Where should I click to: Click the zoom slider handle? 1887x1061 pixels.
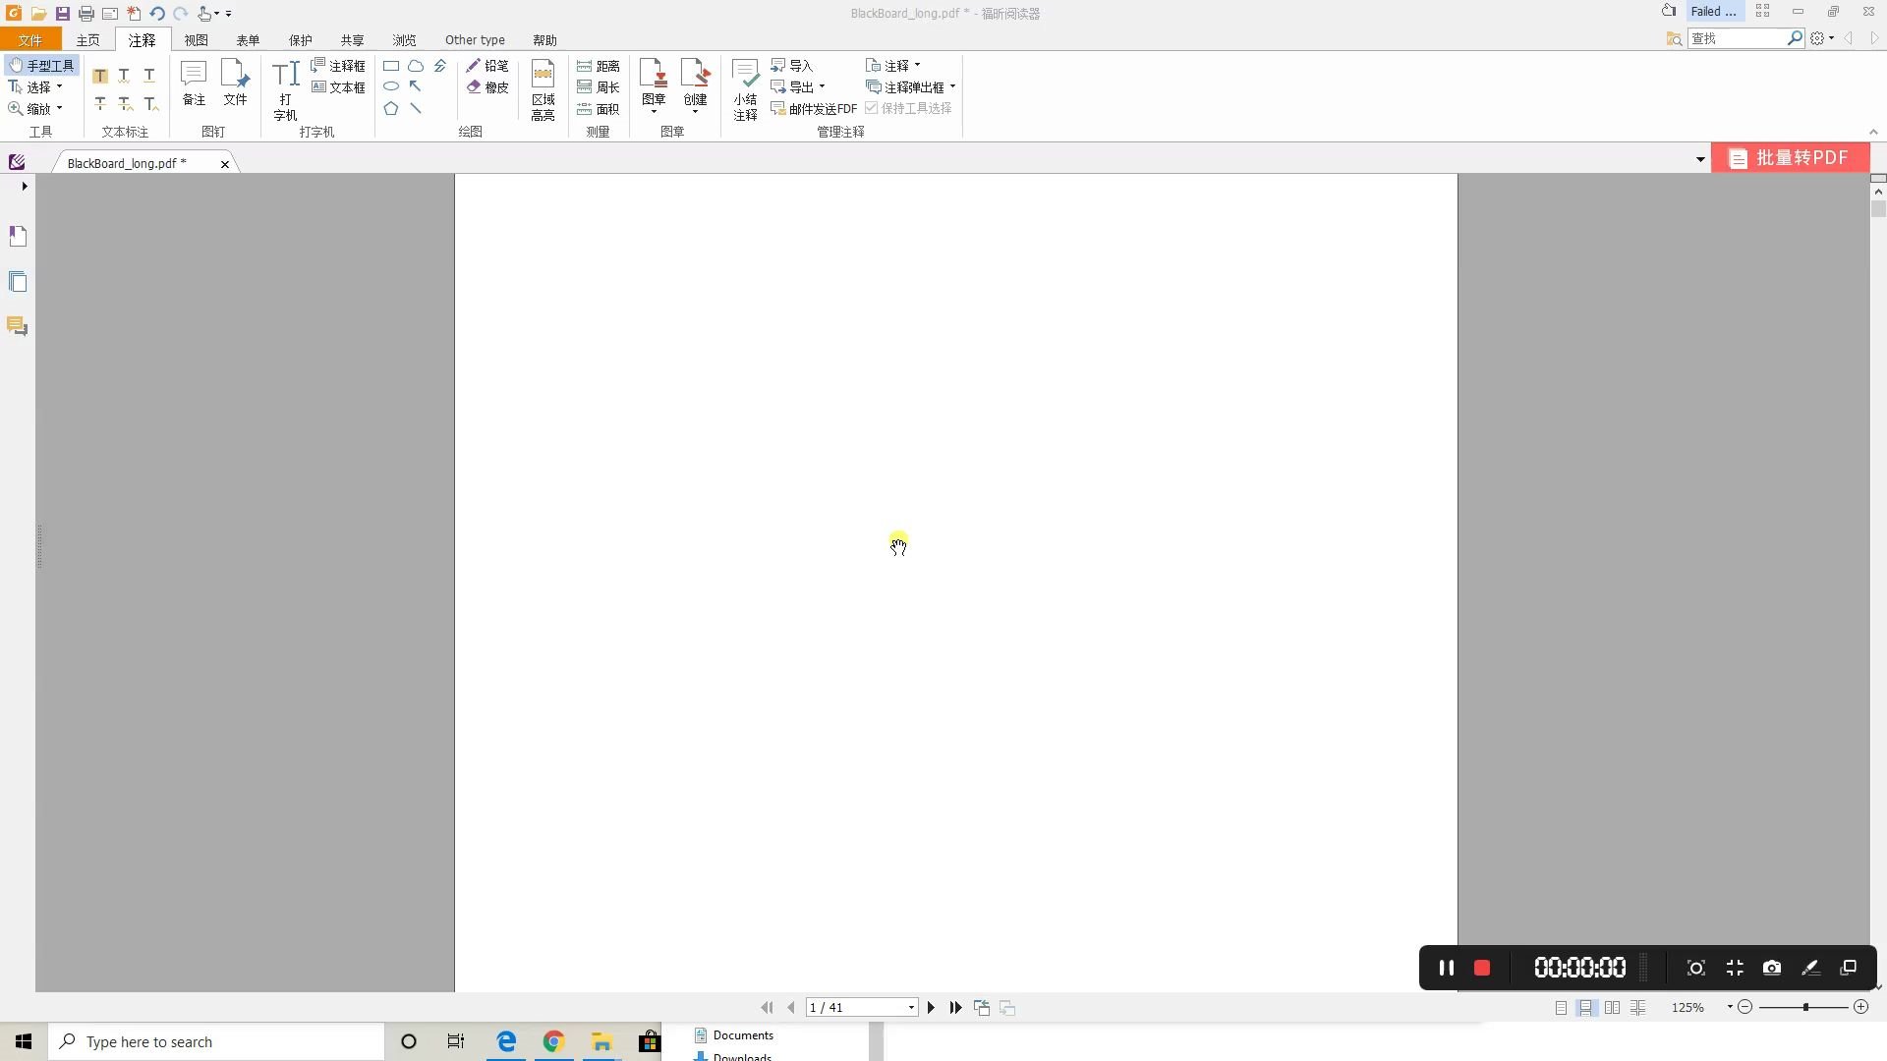[1805, 1007]
